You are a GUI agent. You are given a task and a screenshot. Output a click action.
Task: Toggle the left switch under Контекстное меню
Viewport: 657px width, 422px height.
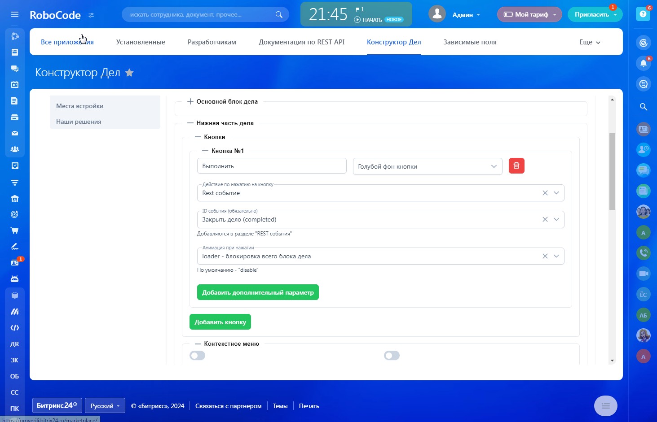tap(198, 356)
